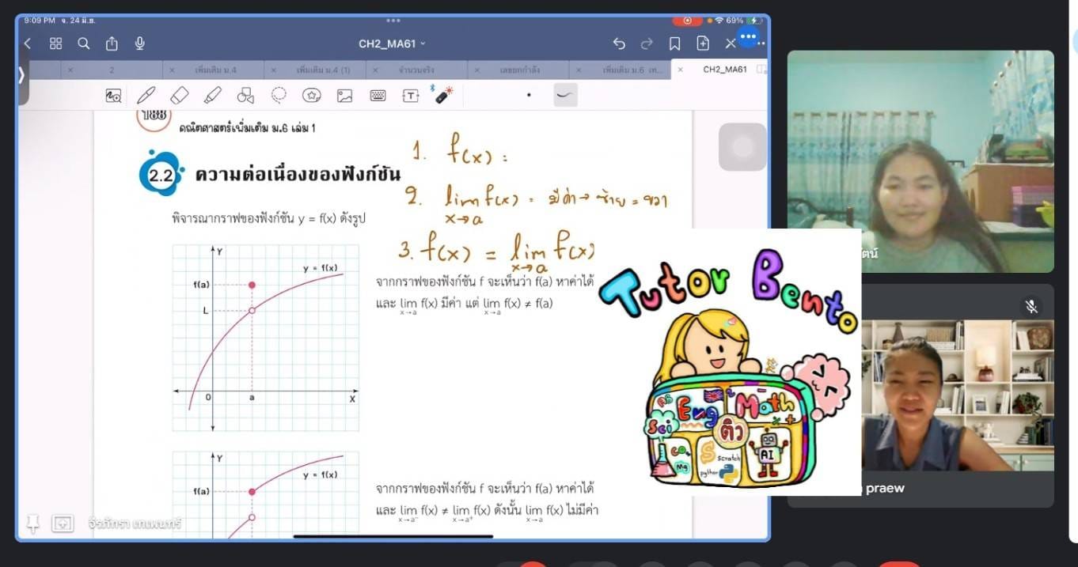Select the Pen tool in toolbar
The height and width of the screenshot is (567, 1078).
tap(146, 96)
